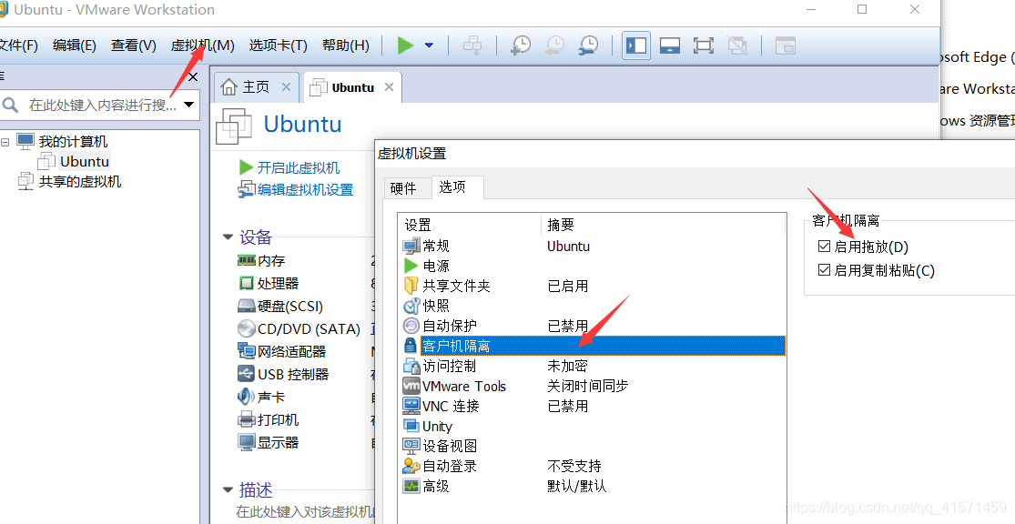
Task: Select the 设备视图 settings row
Action: tap(593, 446)
